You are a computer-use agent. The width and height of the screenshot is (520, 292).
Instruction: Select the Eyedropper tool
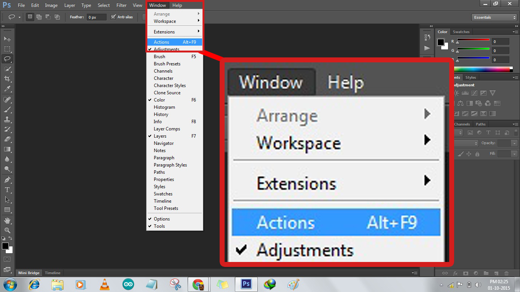tap(7, 89)
